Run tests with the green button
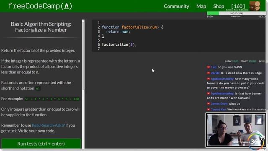The height and width of the screenshot is (151, 268). [x=41, y=143]
